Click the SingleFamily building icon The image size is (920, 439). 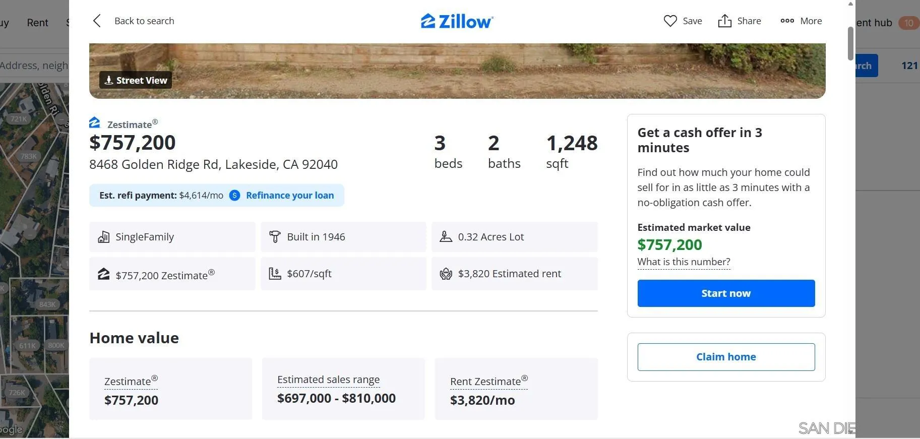104,236
